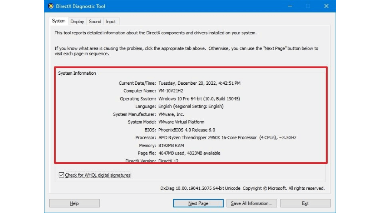Click the Next Page button

[x=198, y=203]
